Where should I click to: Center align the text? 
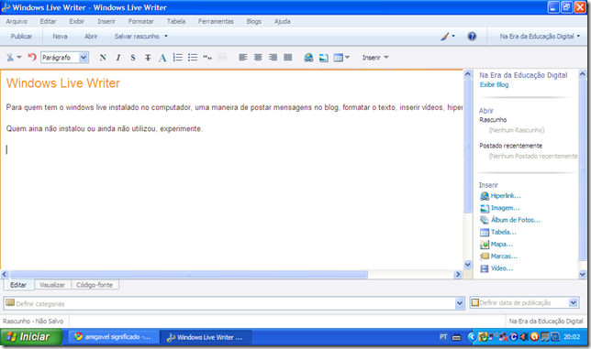(258, 58)
